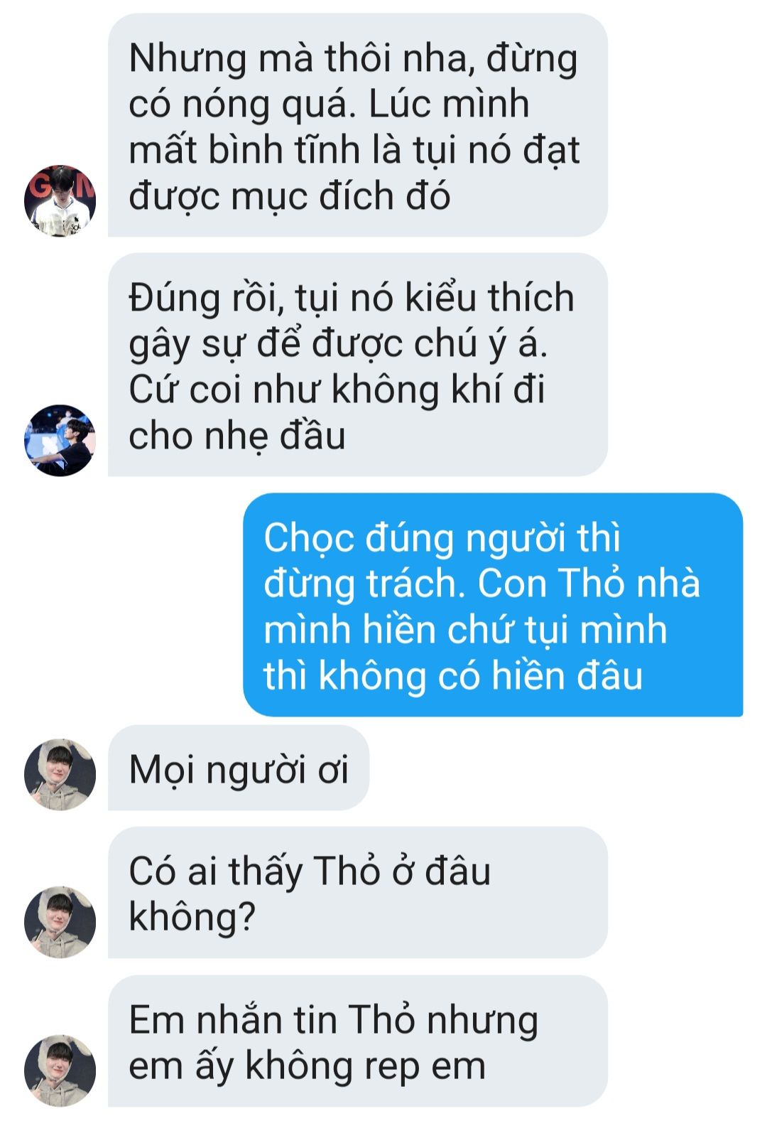
Task: Tap avatar beside "Có ai thấy Thỏ" message
Action: pos(60,922)
